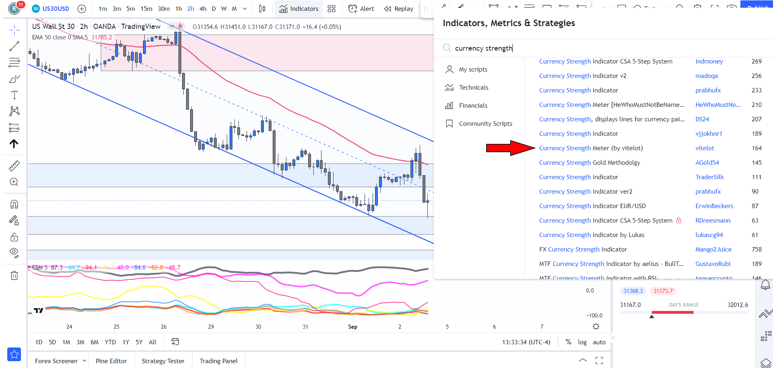Toggle magnet mode for drawings
The width and height of the screenshot is (773, 368).
coord(14,204)
